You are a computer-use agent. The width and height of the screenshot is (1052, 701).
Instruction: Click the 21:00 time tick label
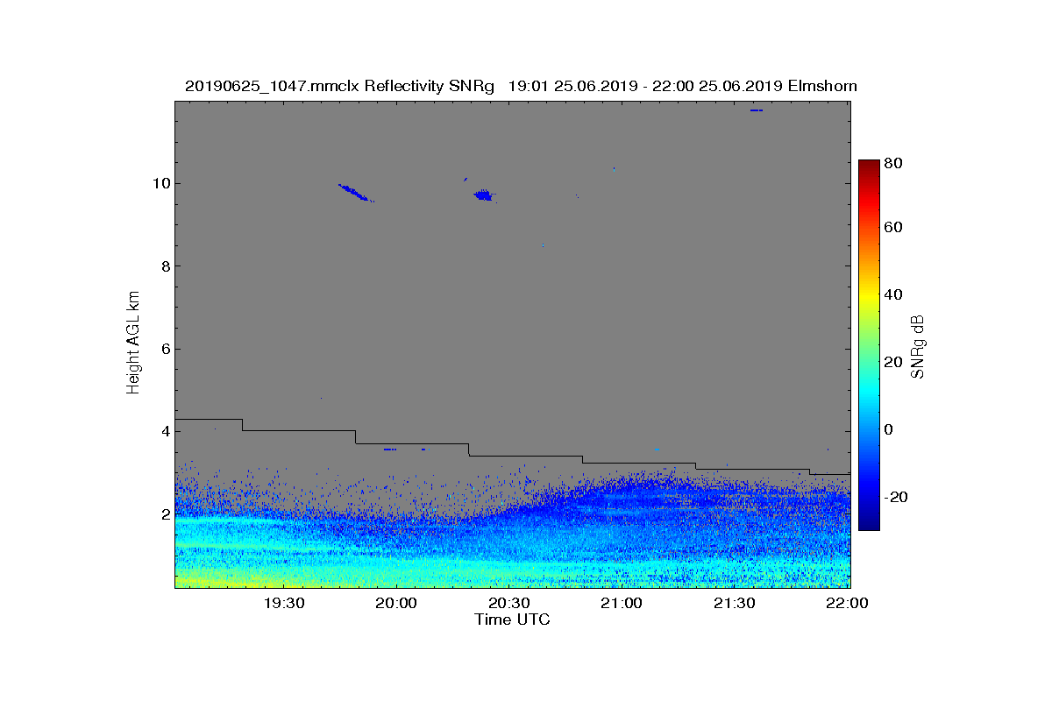pos(622,604)
